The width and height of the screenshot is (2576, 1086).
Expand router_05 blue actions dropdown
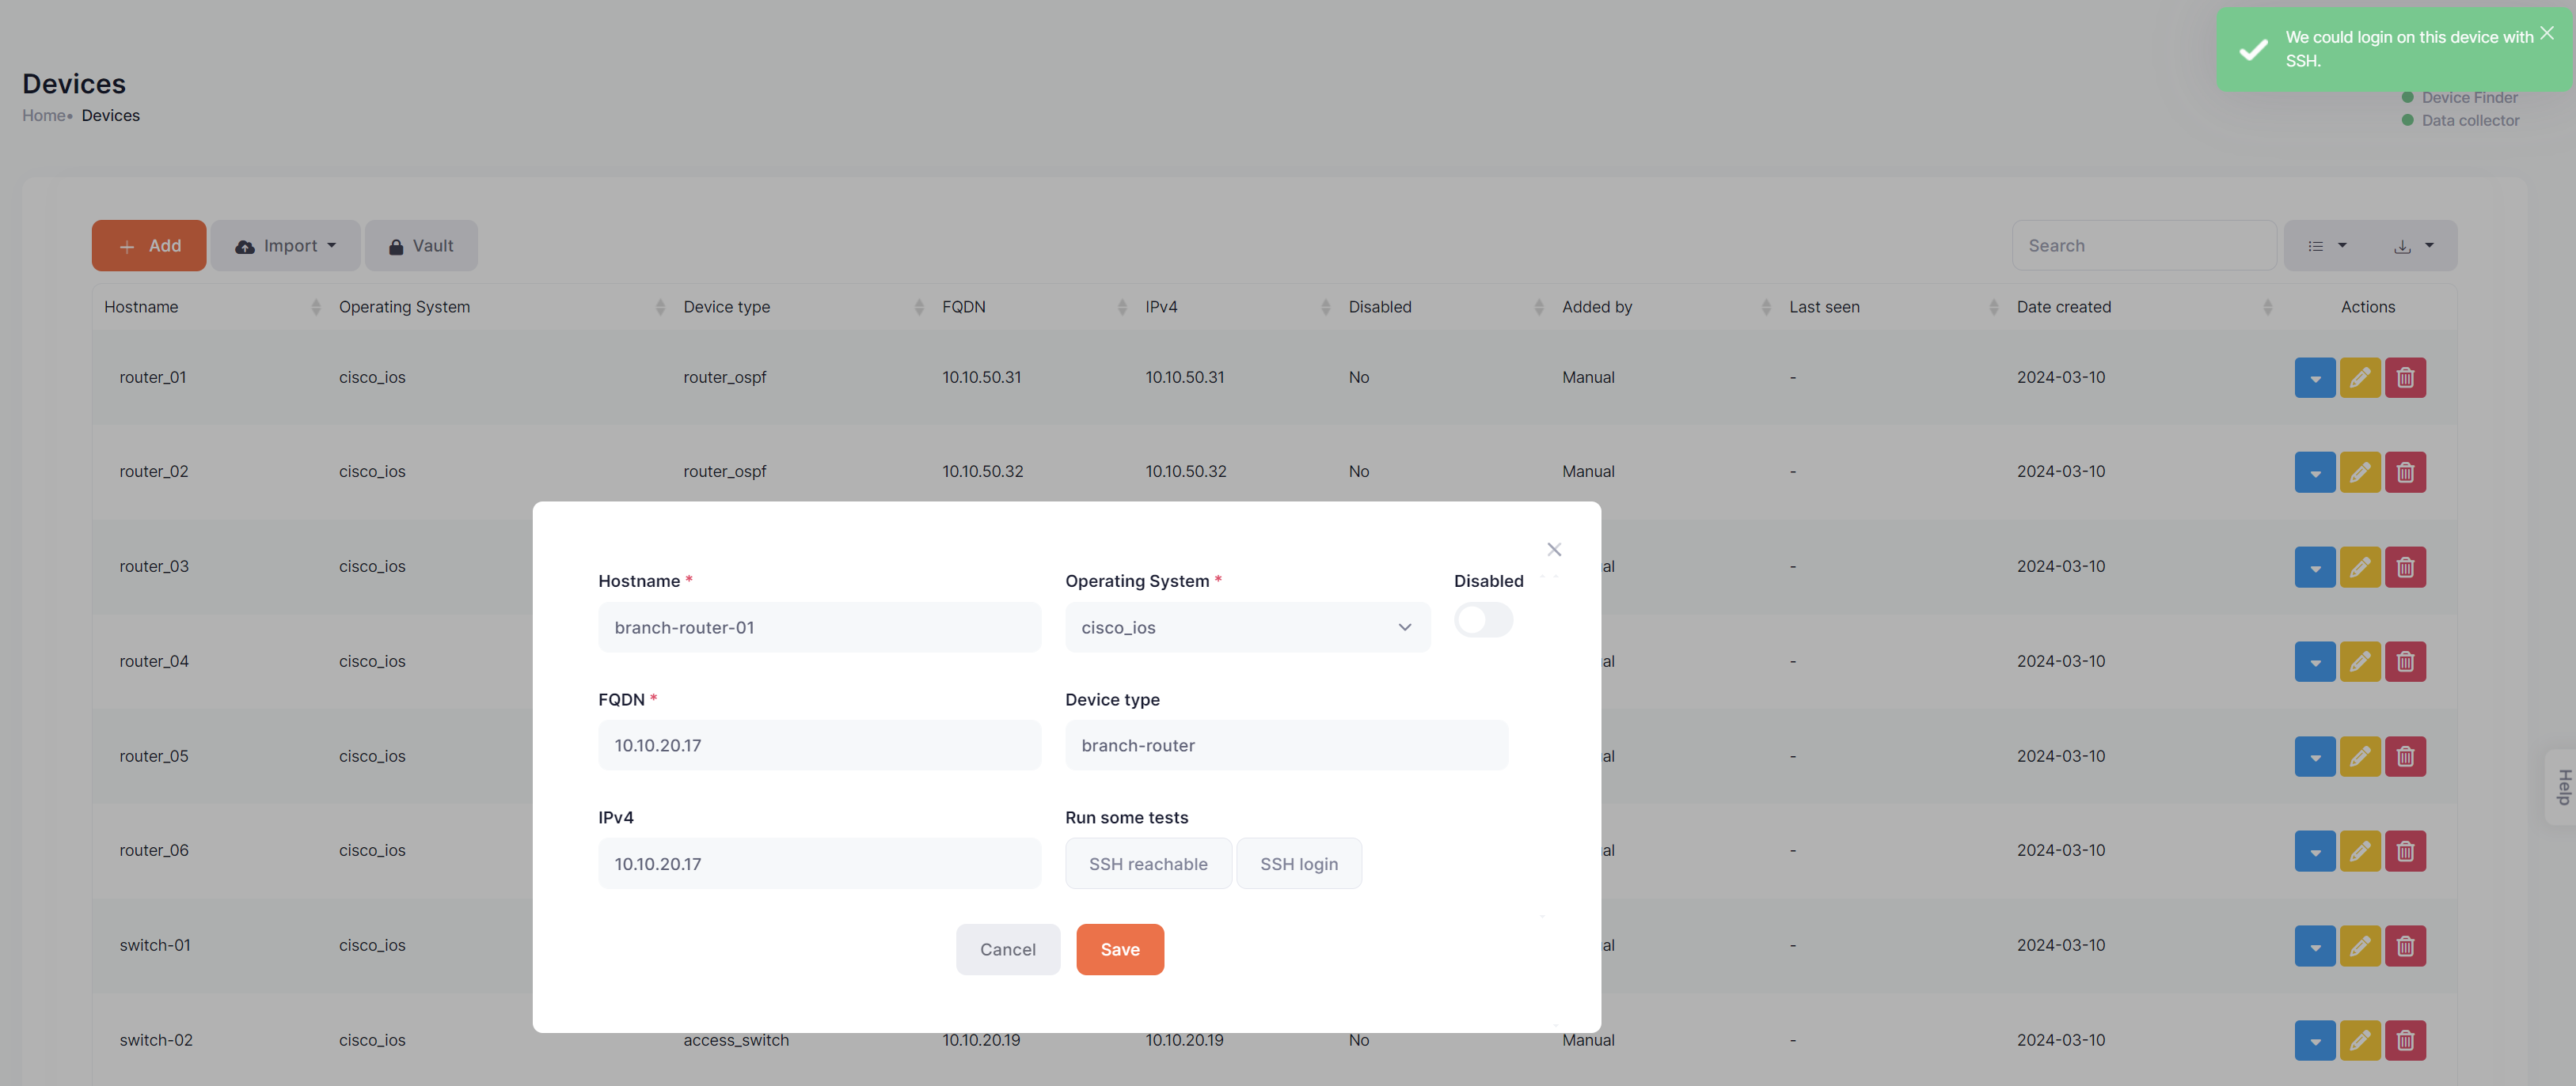click(2314, 756)
